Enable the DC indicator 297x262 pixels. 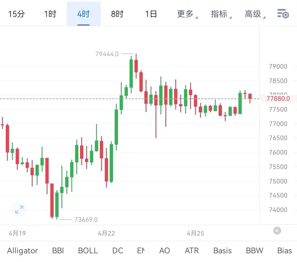tap(118, 250)
